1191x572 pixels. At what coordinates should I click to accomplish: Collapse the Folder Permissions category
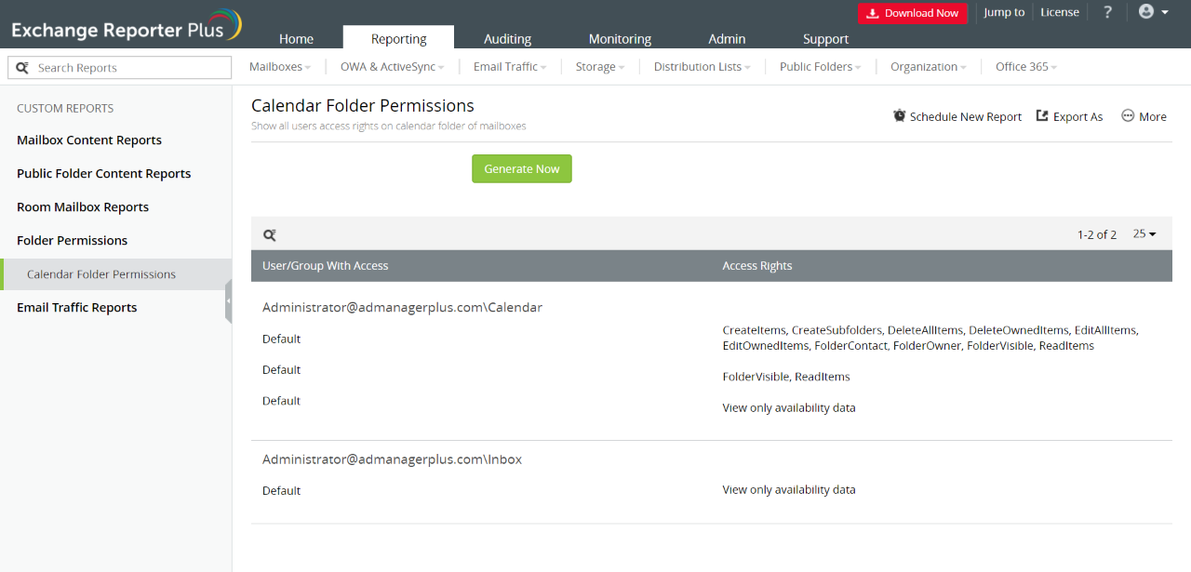pyautogui.click(x=73, y=241)
